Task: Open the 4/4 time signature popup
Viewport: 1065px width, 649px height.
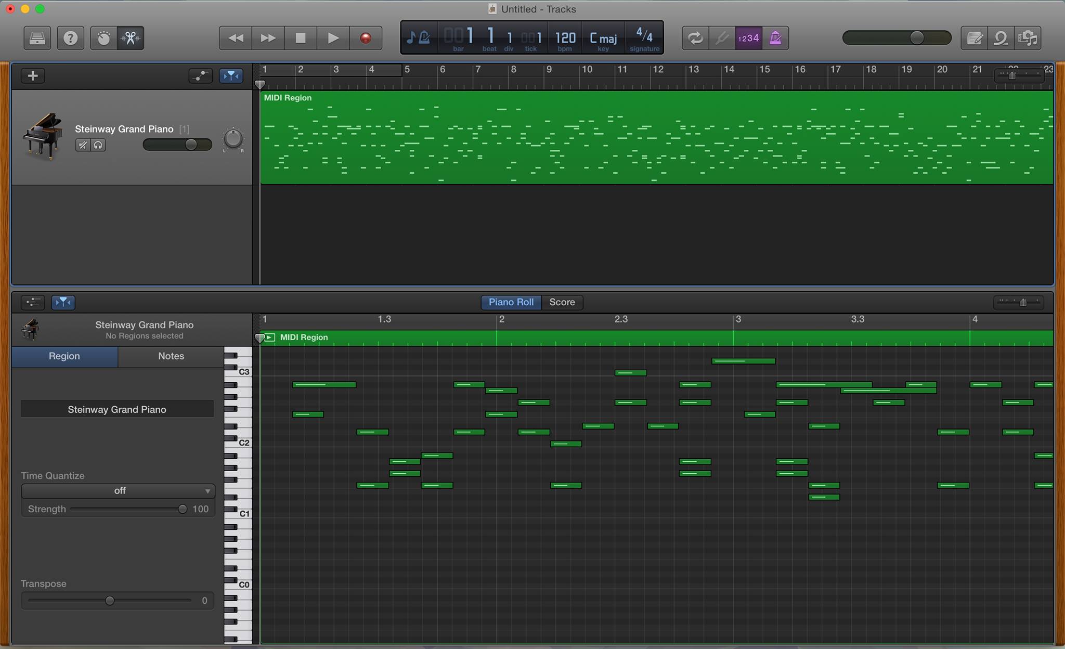Action: [644, 36]
